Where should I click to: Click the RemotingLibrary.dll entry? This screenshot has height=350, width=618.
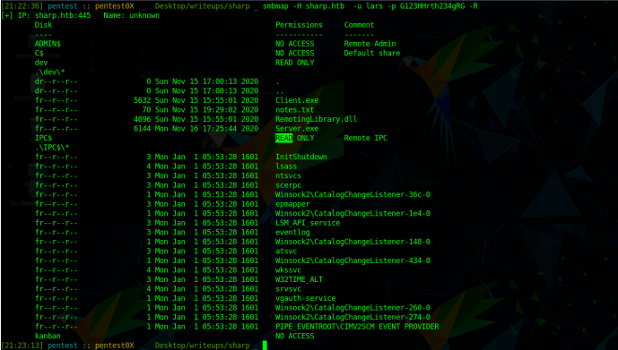(x=316, y=119)
